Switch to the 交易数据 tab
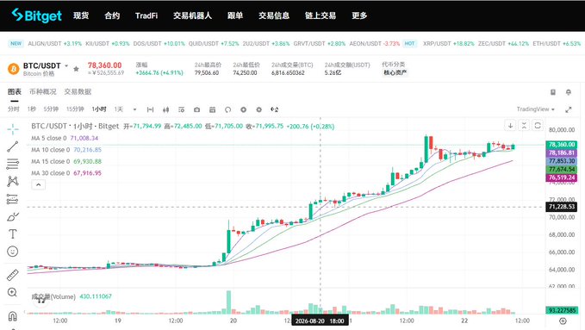This screenshot has width=585, height=330. pos(78,92)
